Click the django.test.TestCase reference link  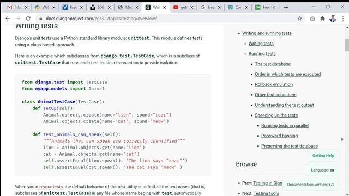127,56
